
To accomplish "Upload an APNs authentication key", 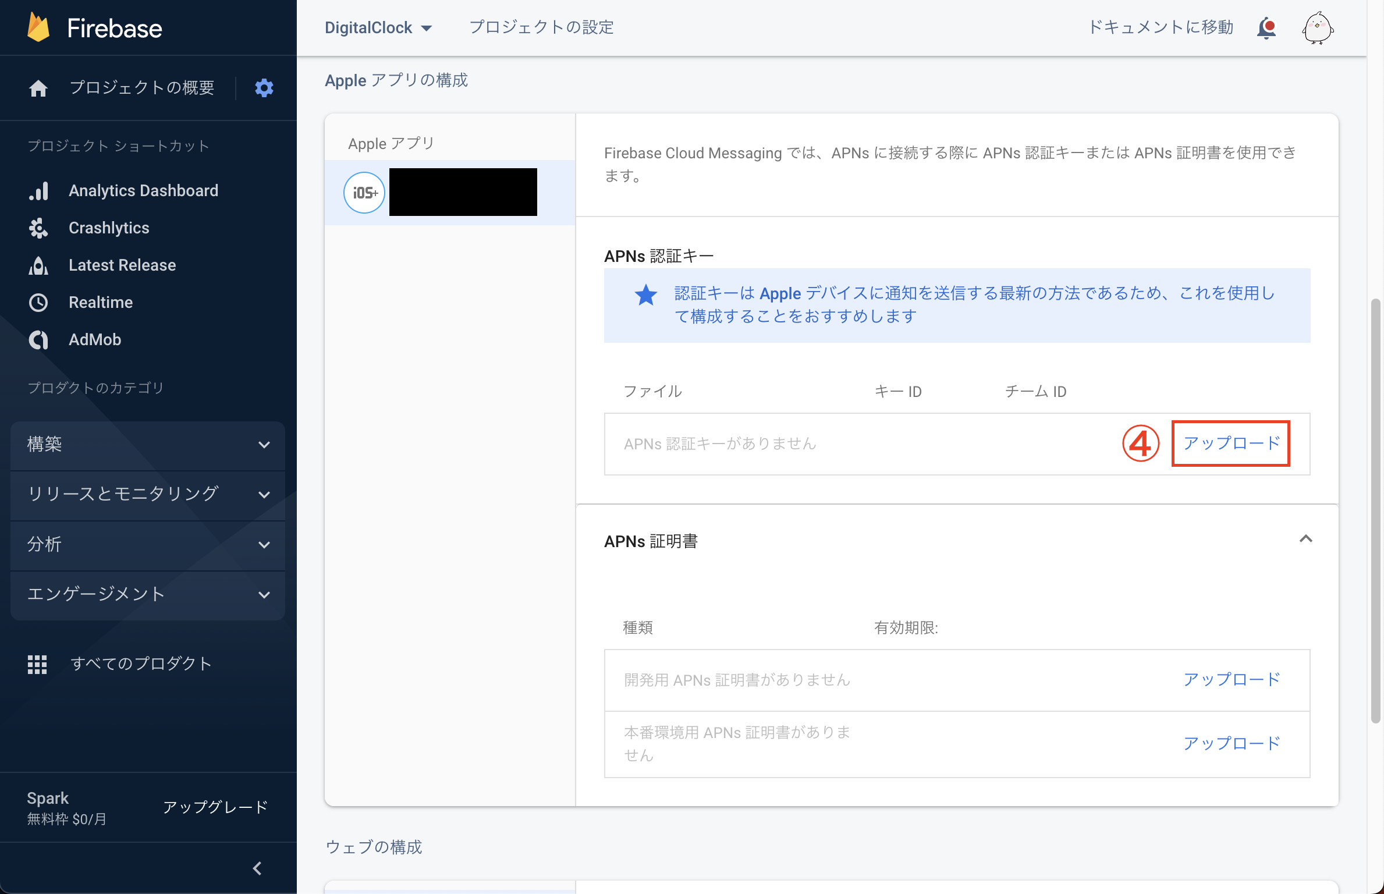I will (1231, 444).
